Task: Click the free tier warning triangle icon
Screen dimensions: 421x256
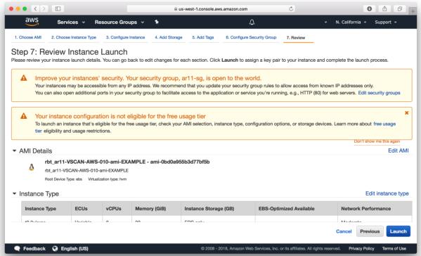Action: click(24, 116)
